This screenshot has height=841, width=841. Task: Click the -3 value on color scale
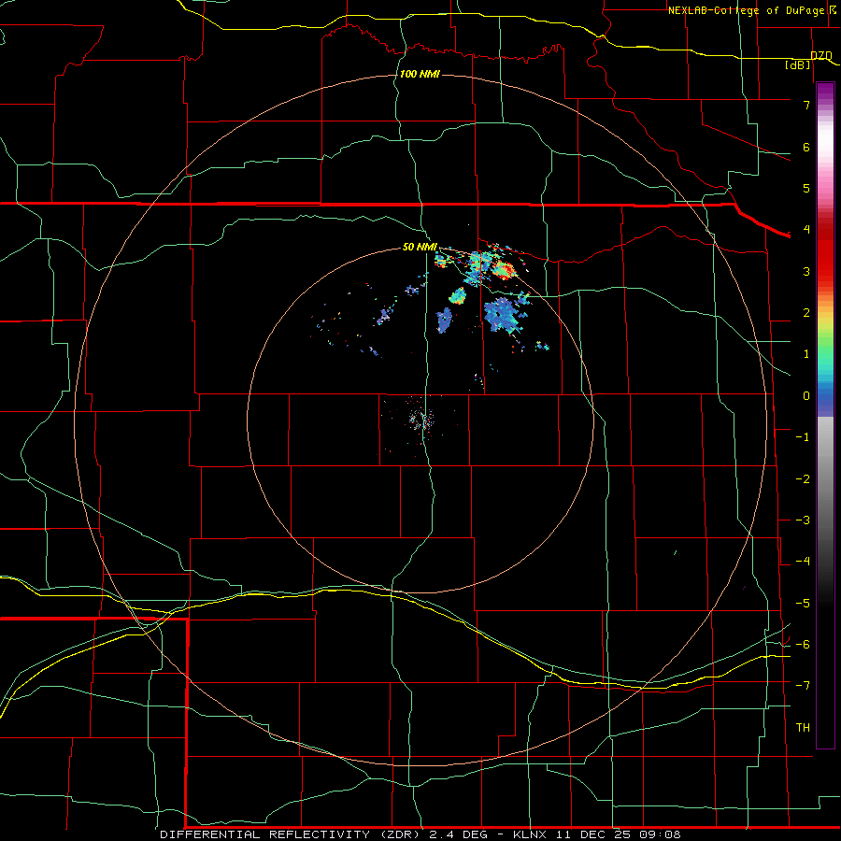tap(803, 520)
